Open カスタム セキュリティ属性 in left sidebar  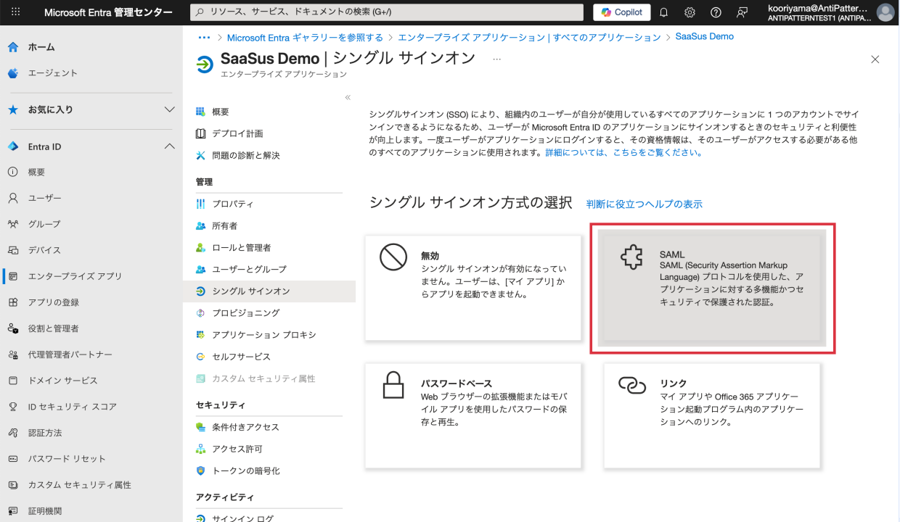click(x=80, y=485)
